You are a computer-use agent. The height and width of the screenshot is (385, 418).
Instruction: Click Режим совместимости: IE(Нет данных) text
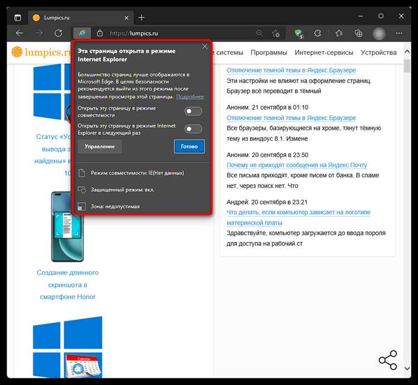tap(137, 173)
